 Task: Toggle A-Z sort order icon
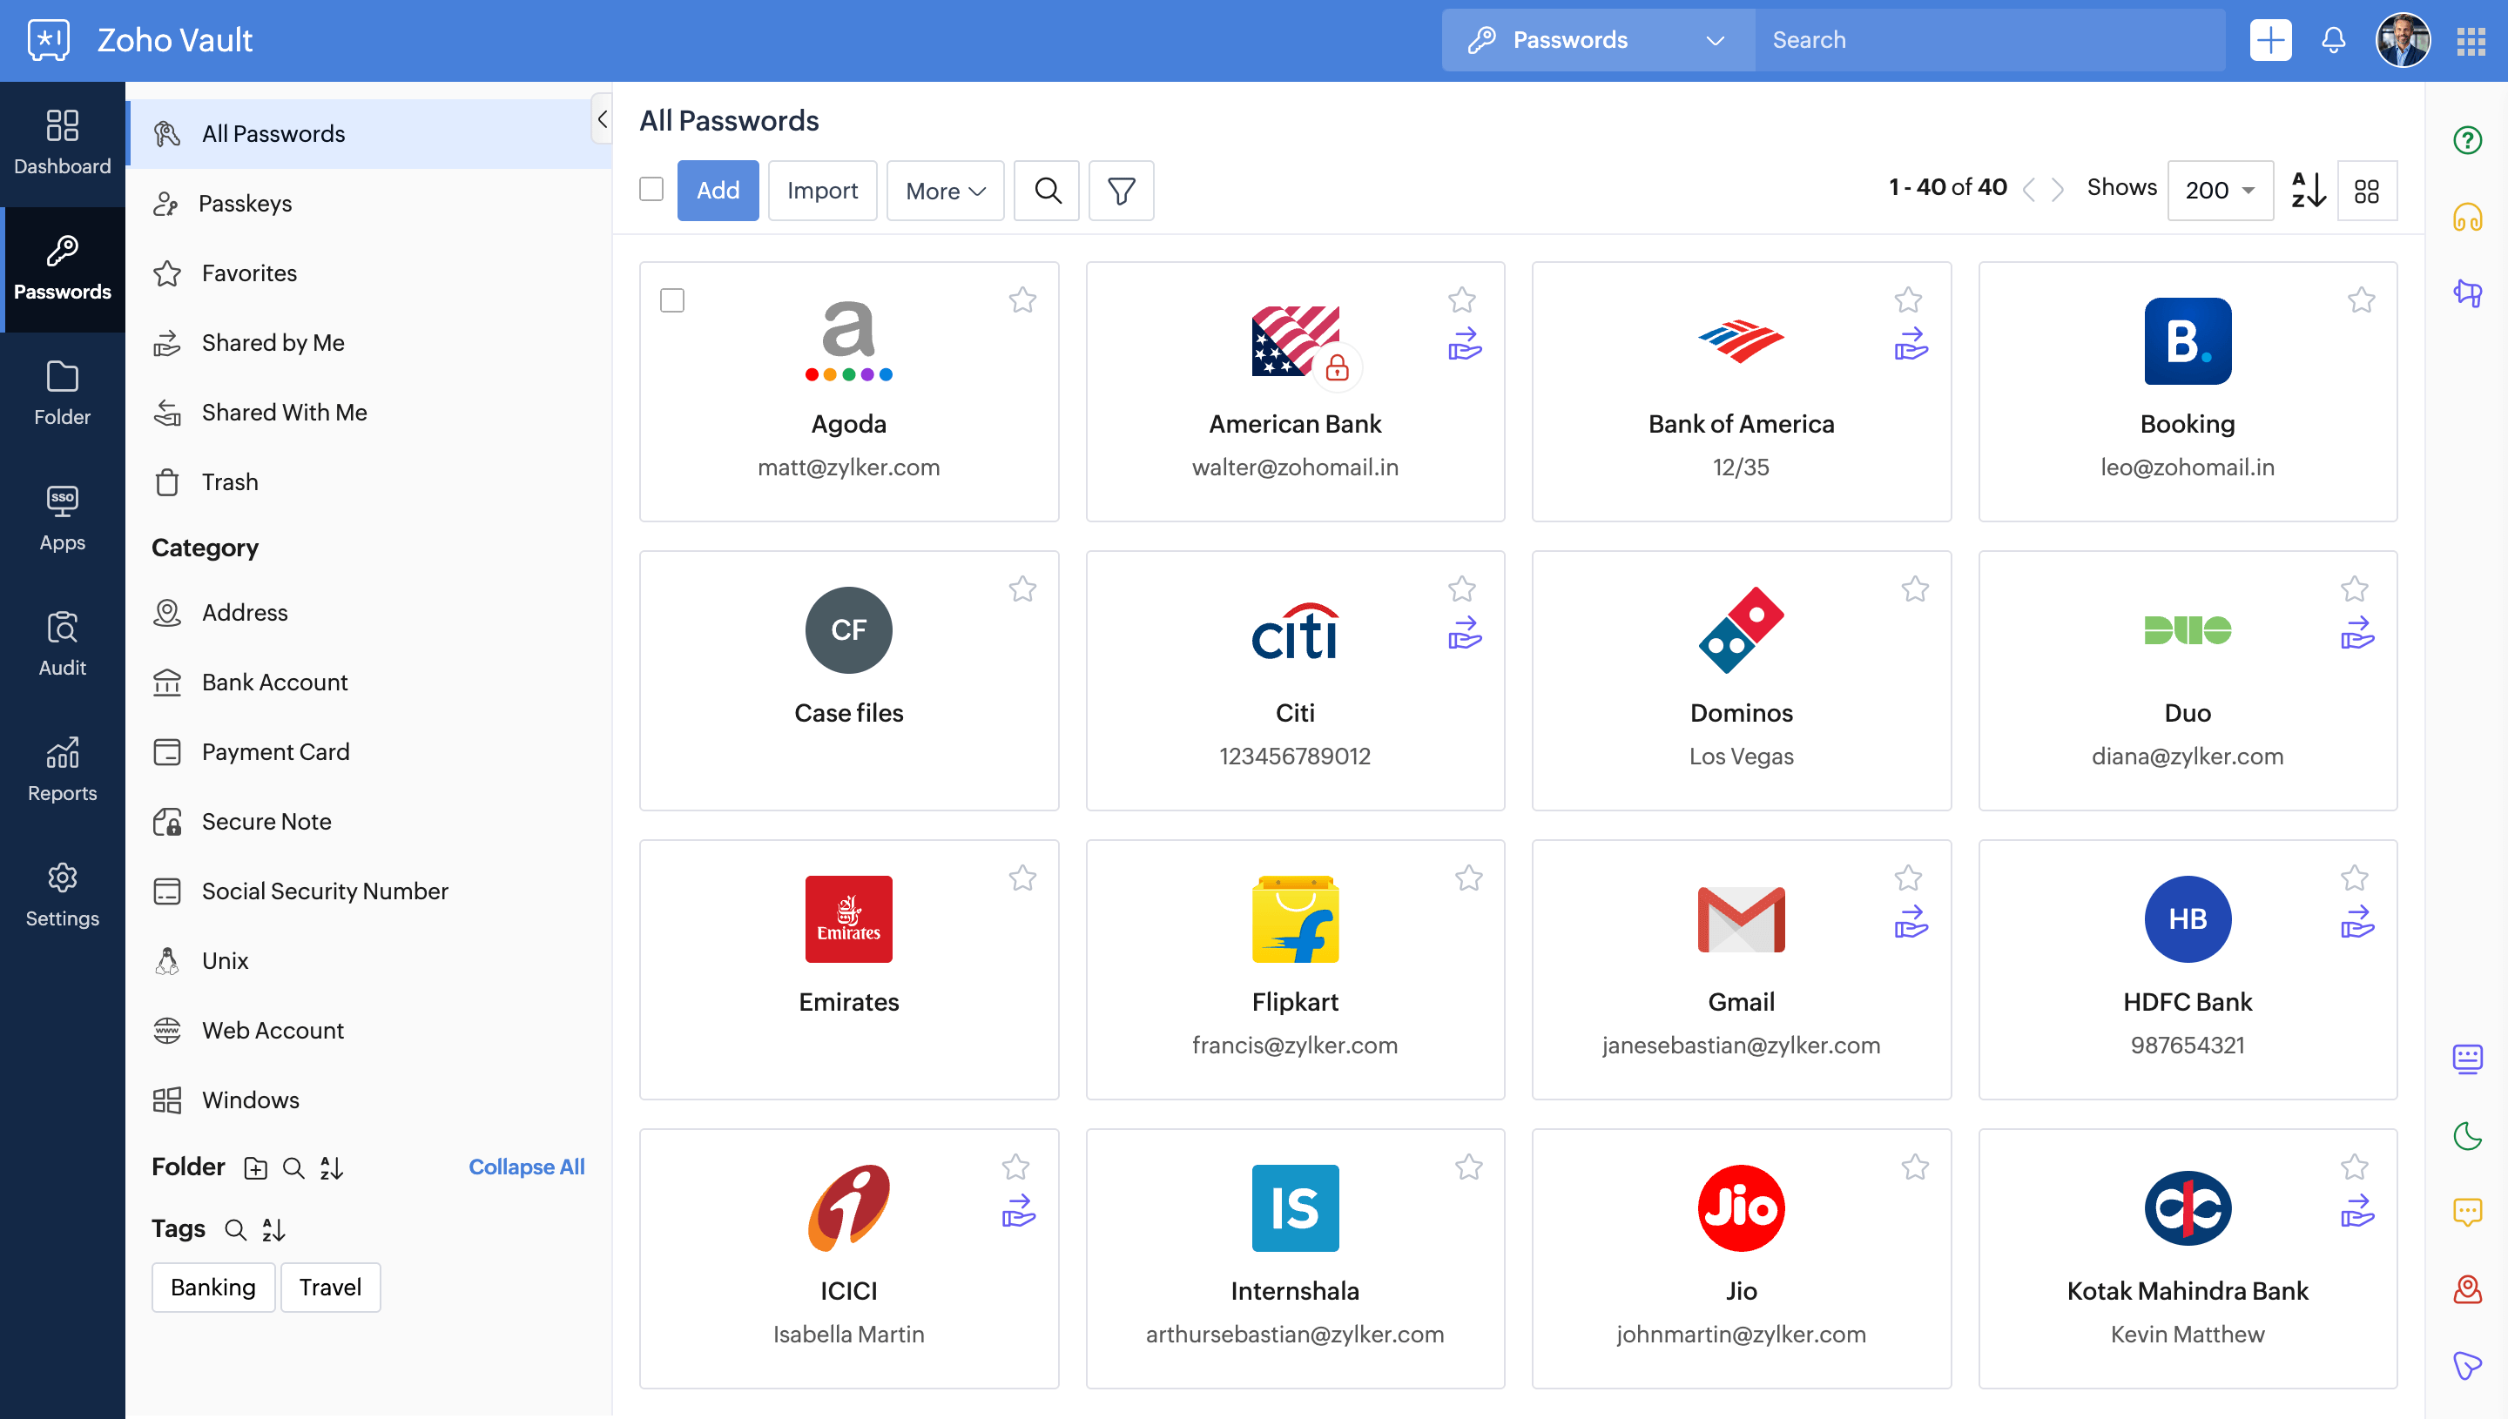(2307, 190)
